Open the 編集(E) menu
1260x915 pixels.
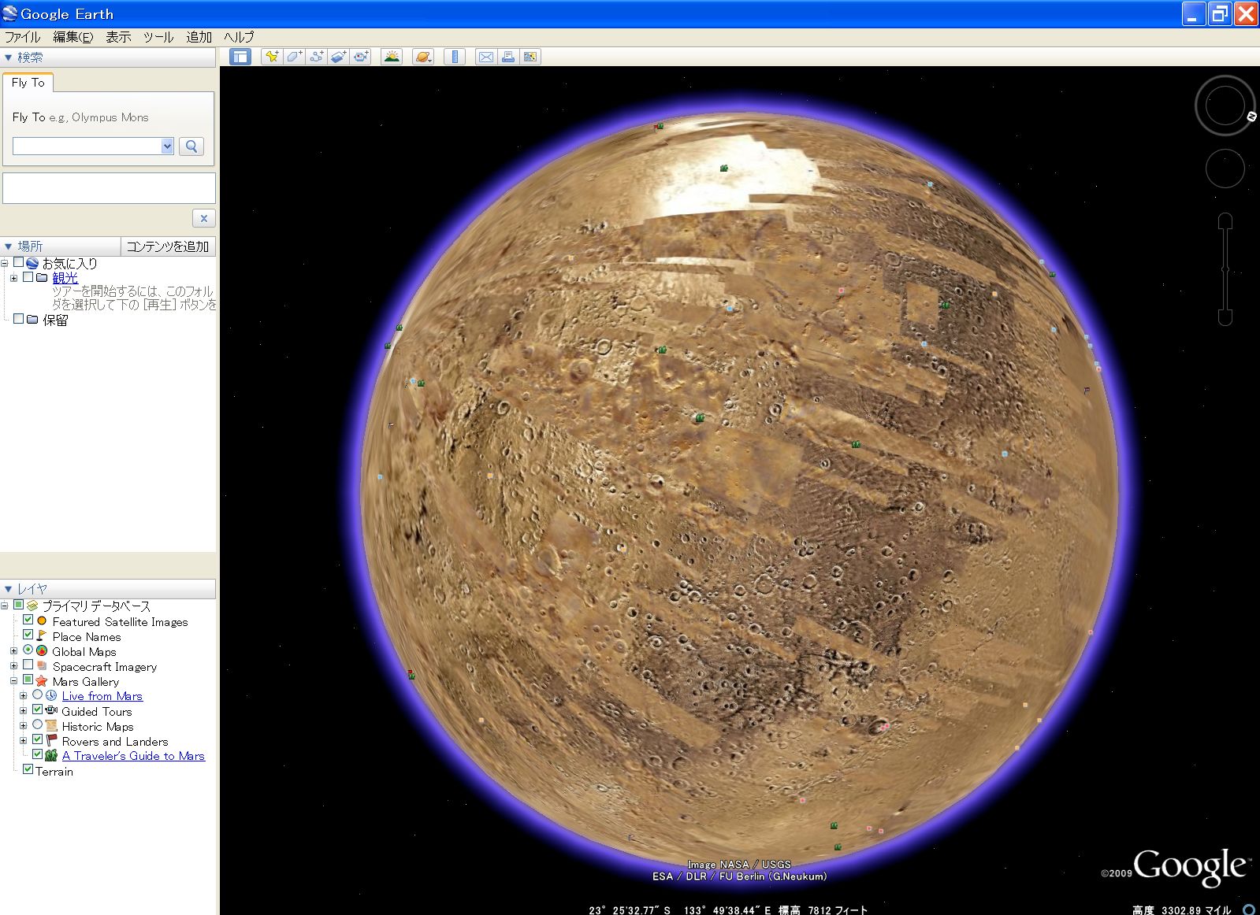(73, 37)
